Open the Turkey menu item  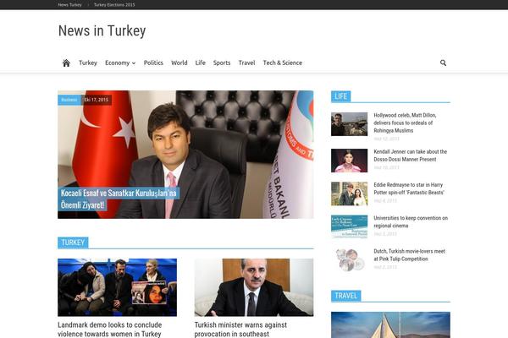pyautogui.click(x=88, y=63)
